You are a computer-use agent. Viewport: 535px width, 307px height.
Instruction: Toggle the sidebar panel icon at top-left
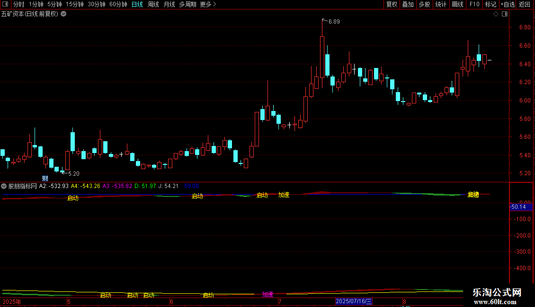pyautogui.click(x=5, y=4)
